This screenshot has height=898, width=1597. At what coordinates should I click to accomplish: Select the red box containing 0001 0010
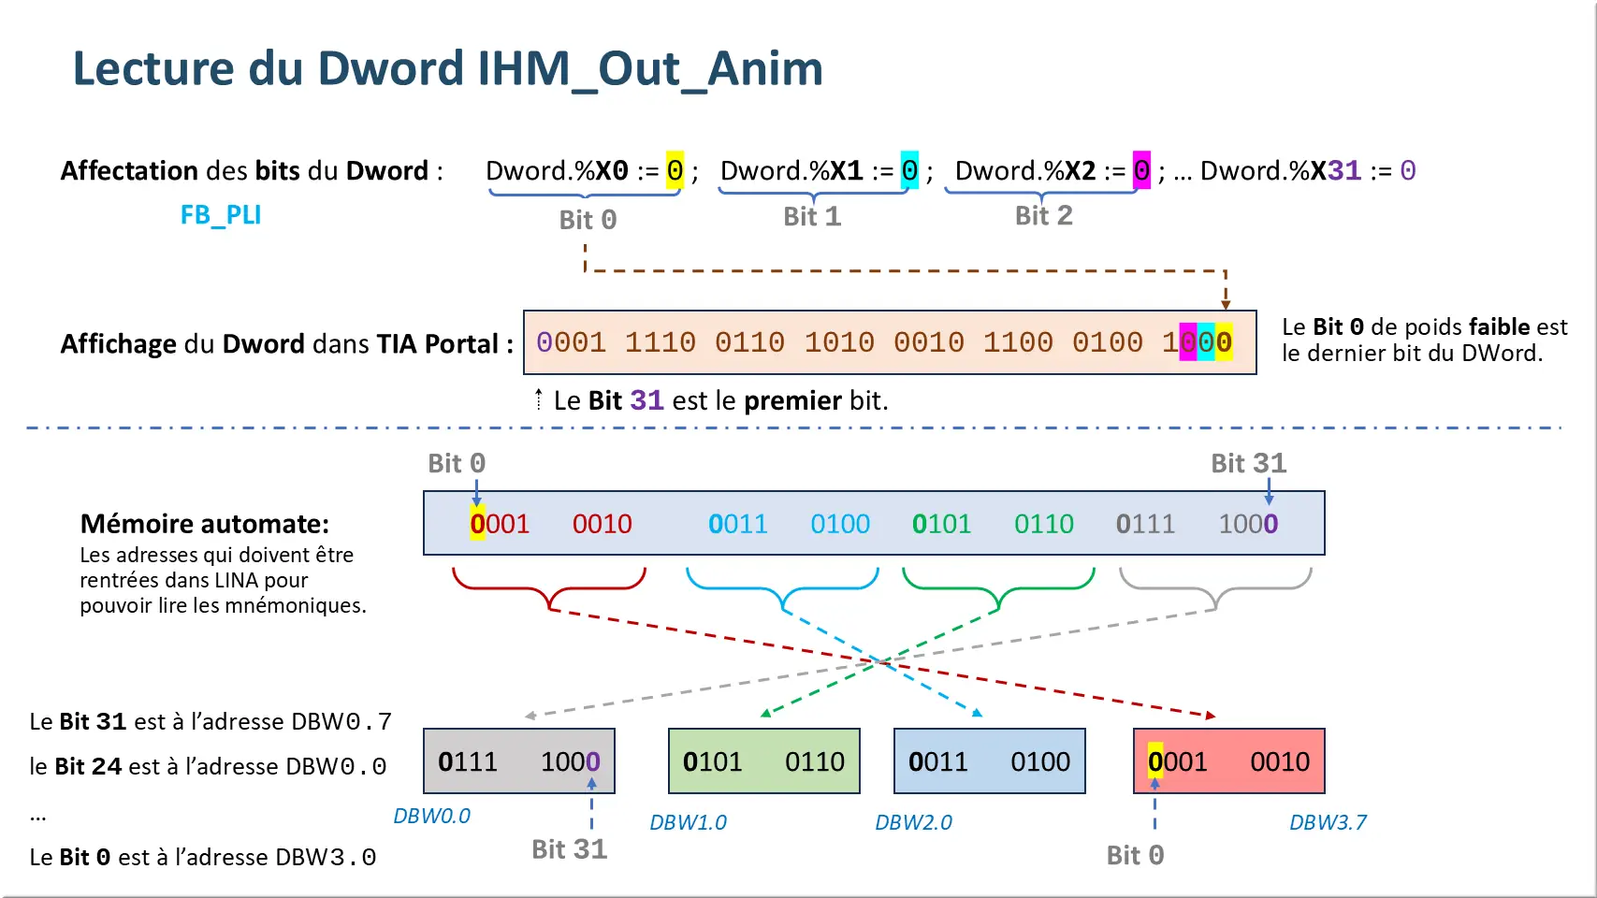(x=1228, y=761)
